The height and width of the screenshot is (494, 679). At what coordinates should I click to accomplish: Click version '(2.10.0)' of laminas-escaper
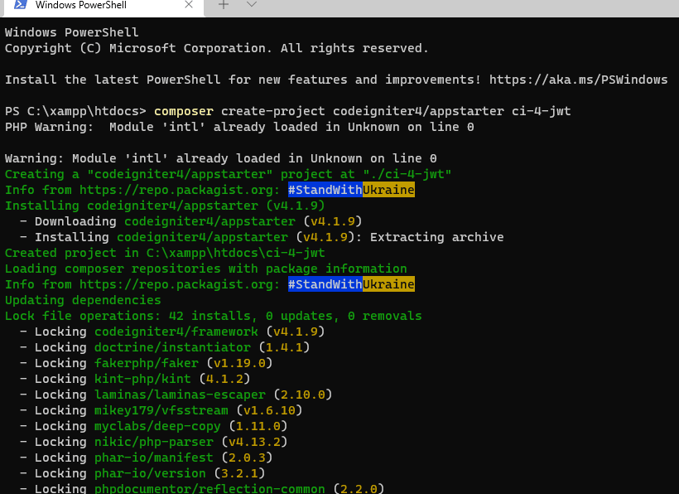pos(303,395)
